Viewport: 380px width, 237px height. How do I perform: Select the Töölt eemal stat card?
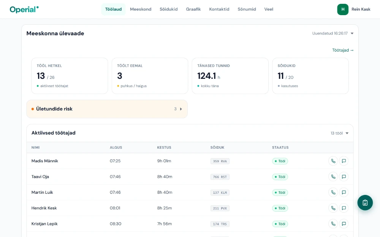(x=150, y=76)
